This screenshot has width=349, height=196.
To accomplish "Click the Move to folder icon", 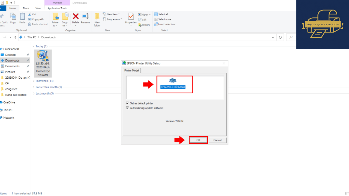I will click(x=55, y=17).
